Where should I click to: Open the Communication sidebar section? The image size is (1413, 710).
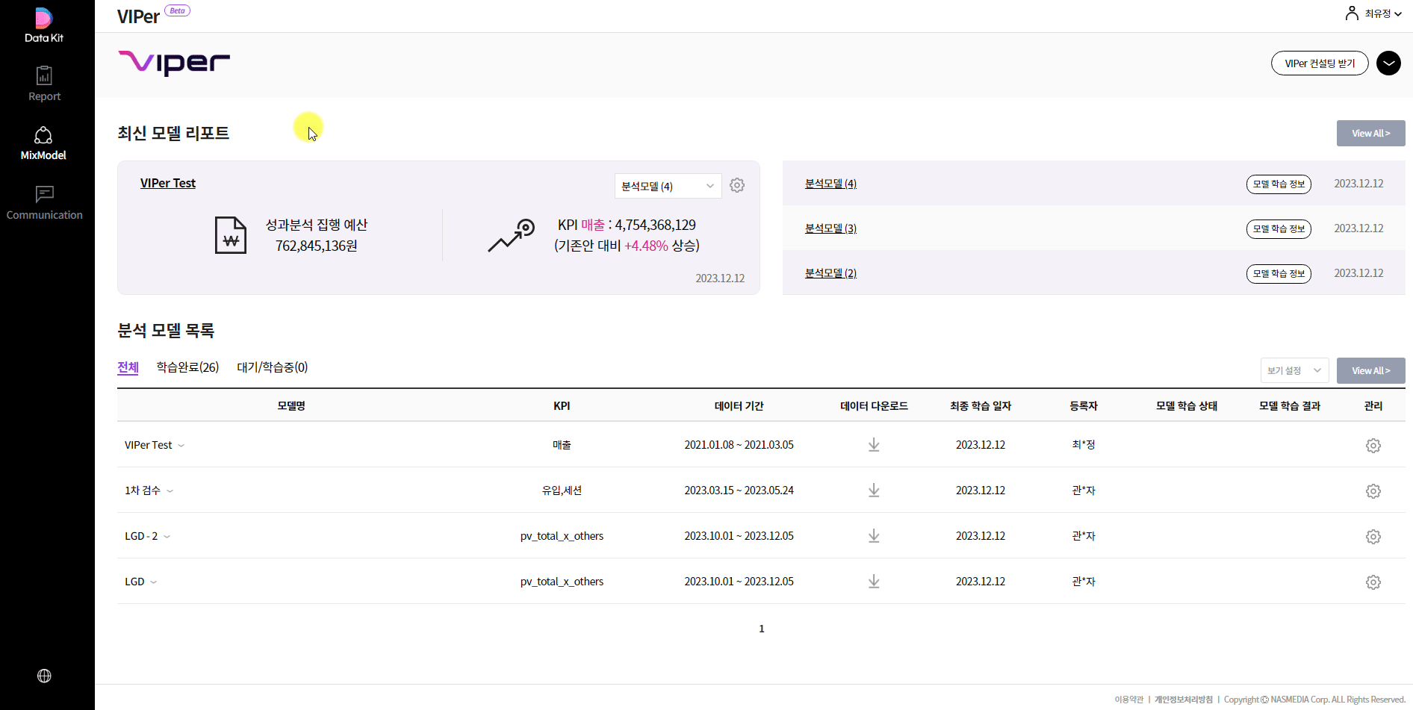pos(44,203)
